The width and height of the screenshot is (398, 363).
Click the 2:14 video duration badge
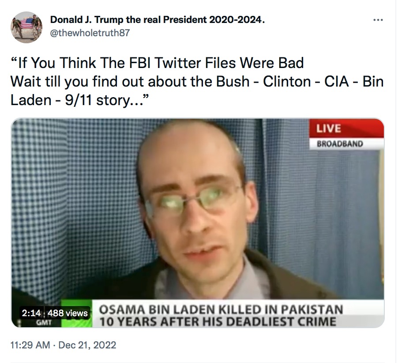click(x=31, y=313)
